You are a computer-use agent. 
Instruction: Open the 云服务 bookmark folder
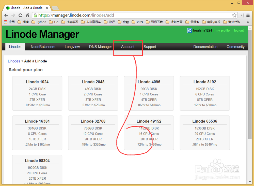(x=193, y=22)
